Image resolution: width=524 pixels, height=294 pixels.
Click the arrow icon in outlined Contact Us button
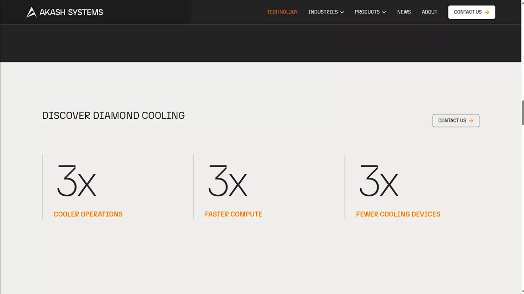tap(471, 120)
